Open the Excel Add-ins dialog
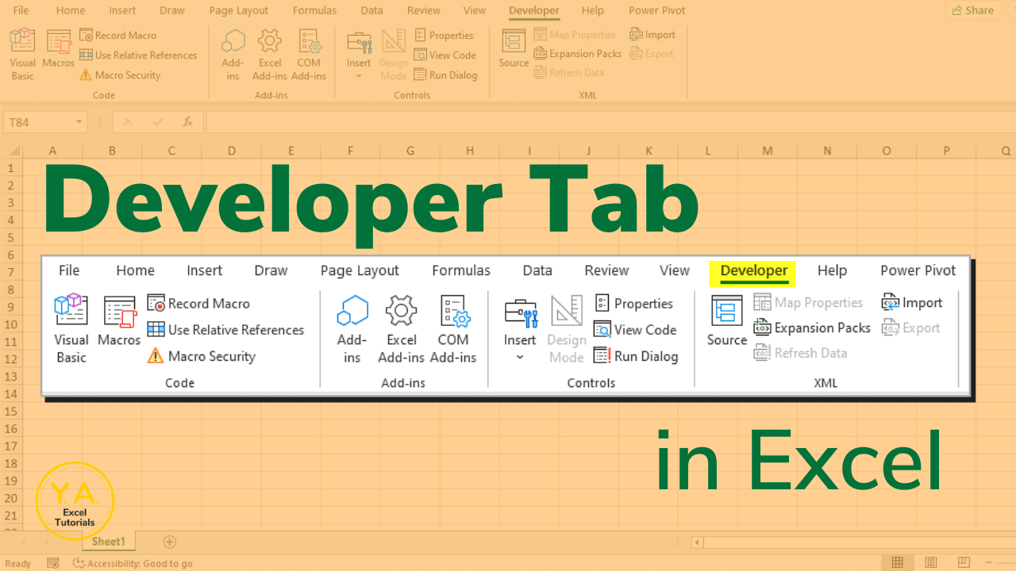Viewport: 1016px width, 571px height. coord(270,52)
